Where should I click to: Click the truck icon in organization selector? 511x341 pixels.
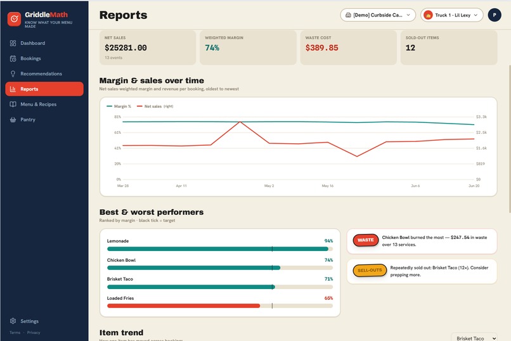point(348,15)
